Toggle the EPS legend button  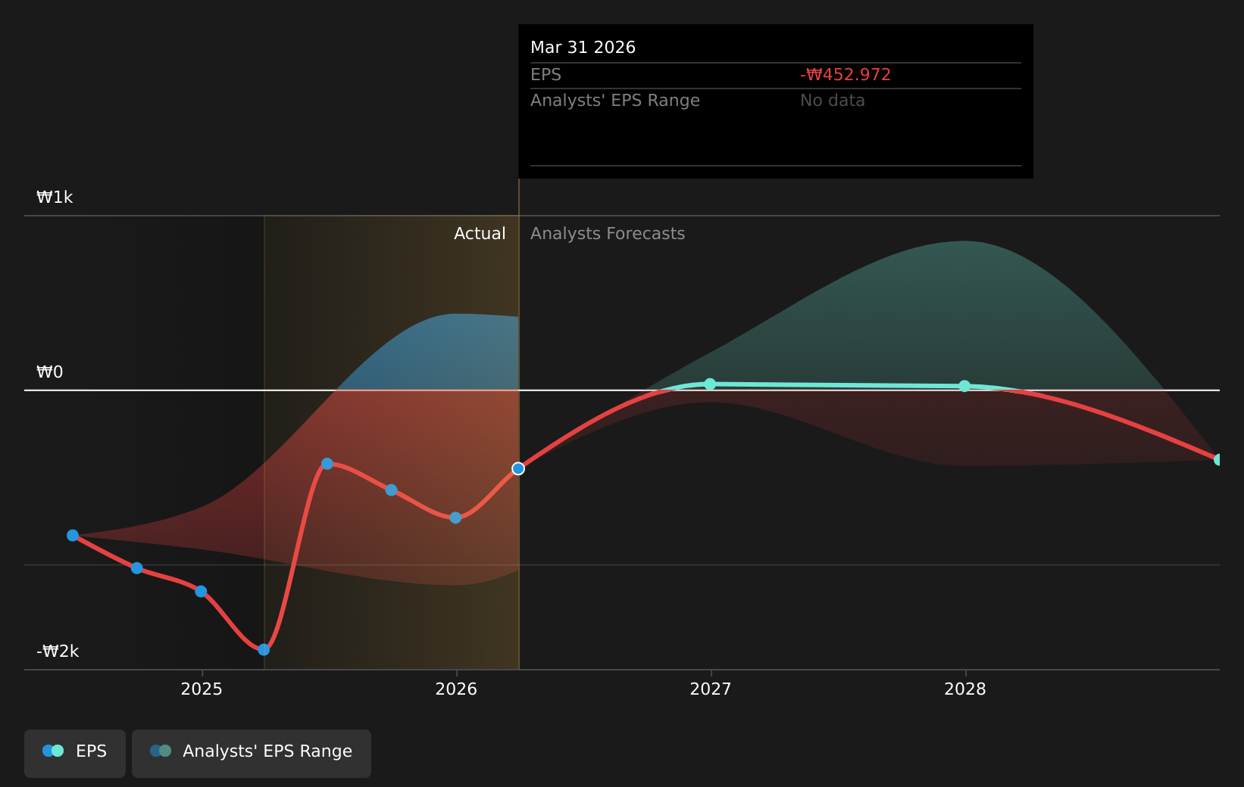(75, 754)
